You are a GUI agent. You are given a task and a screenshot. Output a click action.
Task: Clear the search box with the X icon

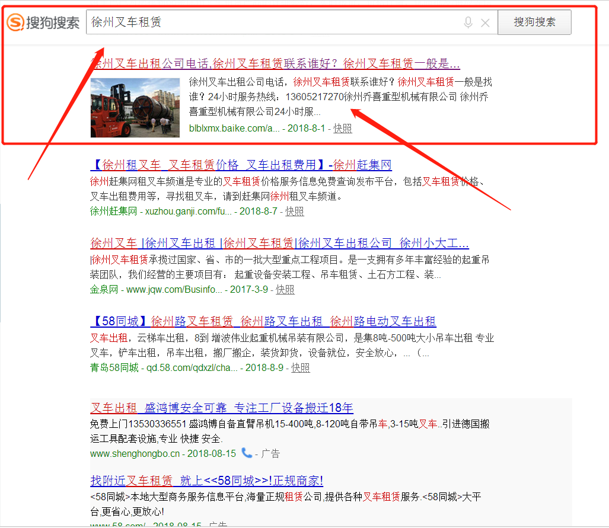coord(485,23)
